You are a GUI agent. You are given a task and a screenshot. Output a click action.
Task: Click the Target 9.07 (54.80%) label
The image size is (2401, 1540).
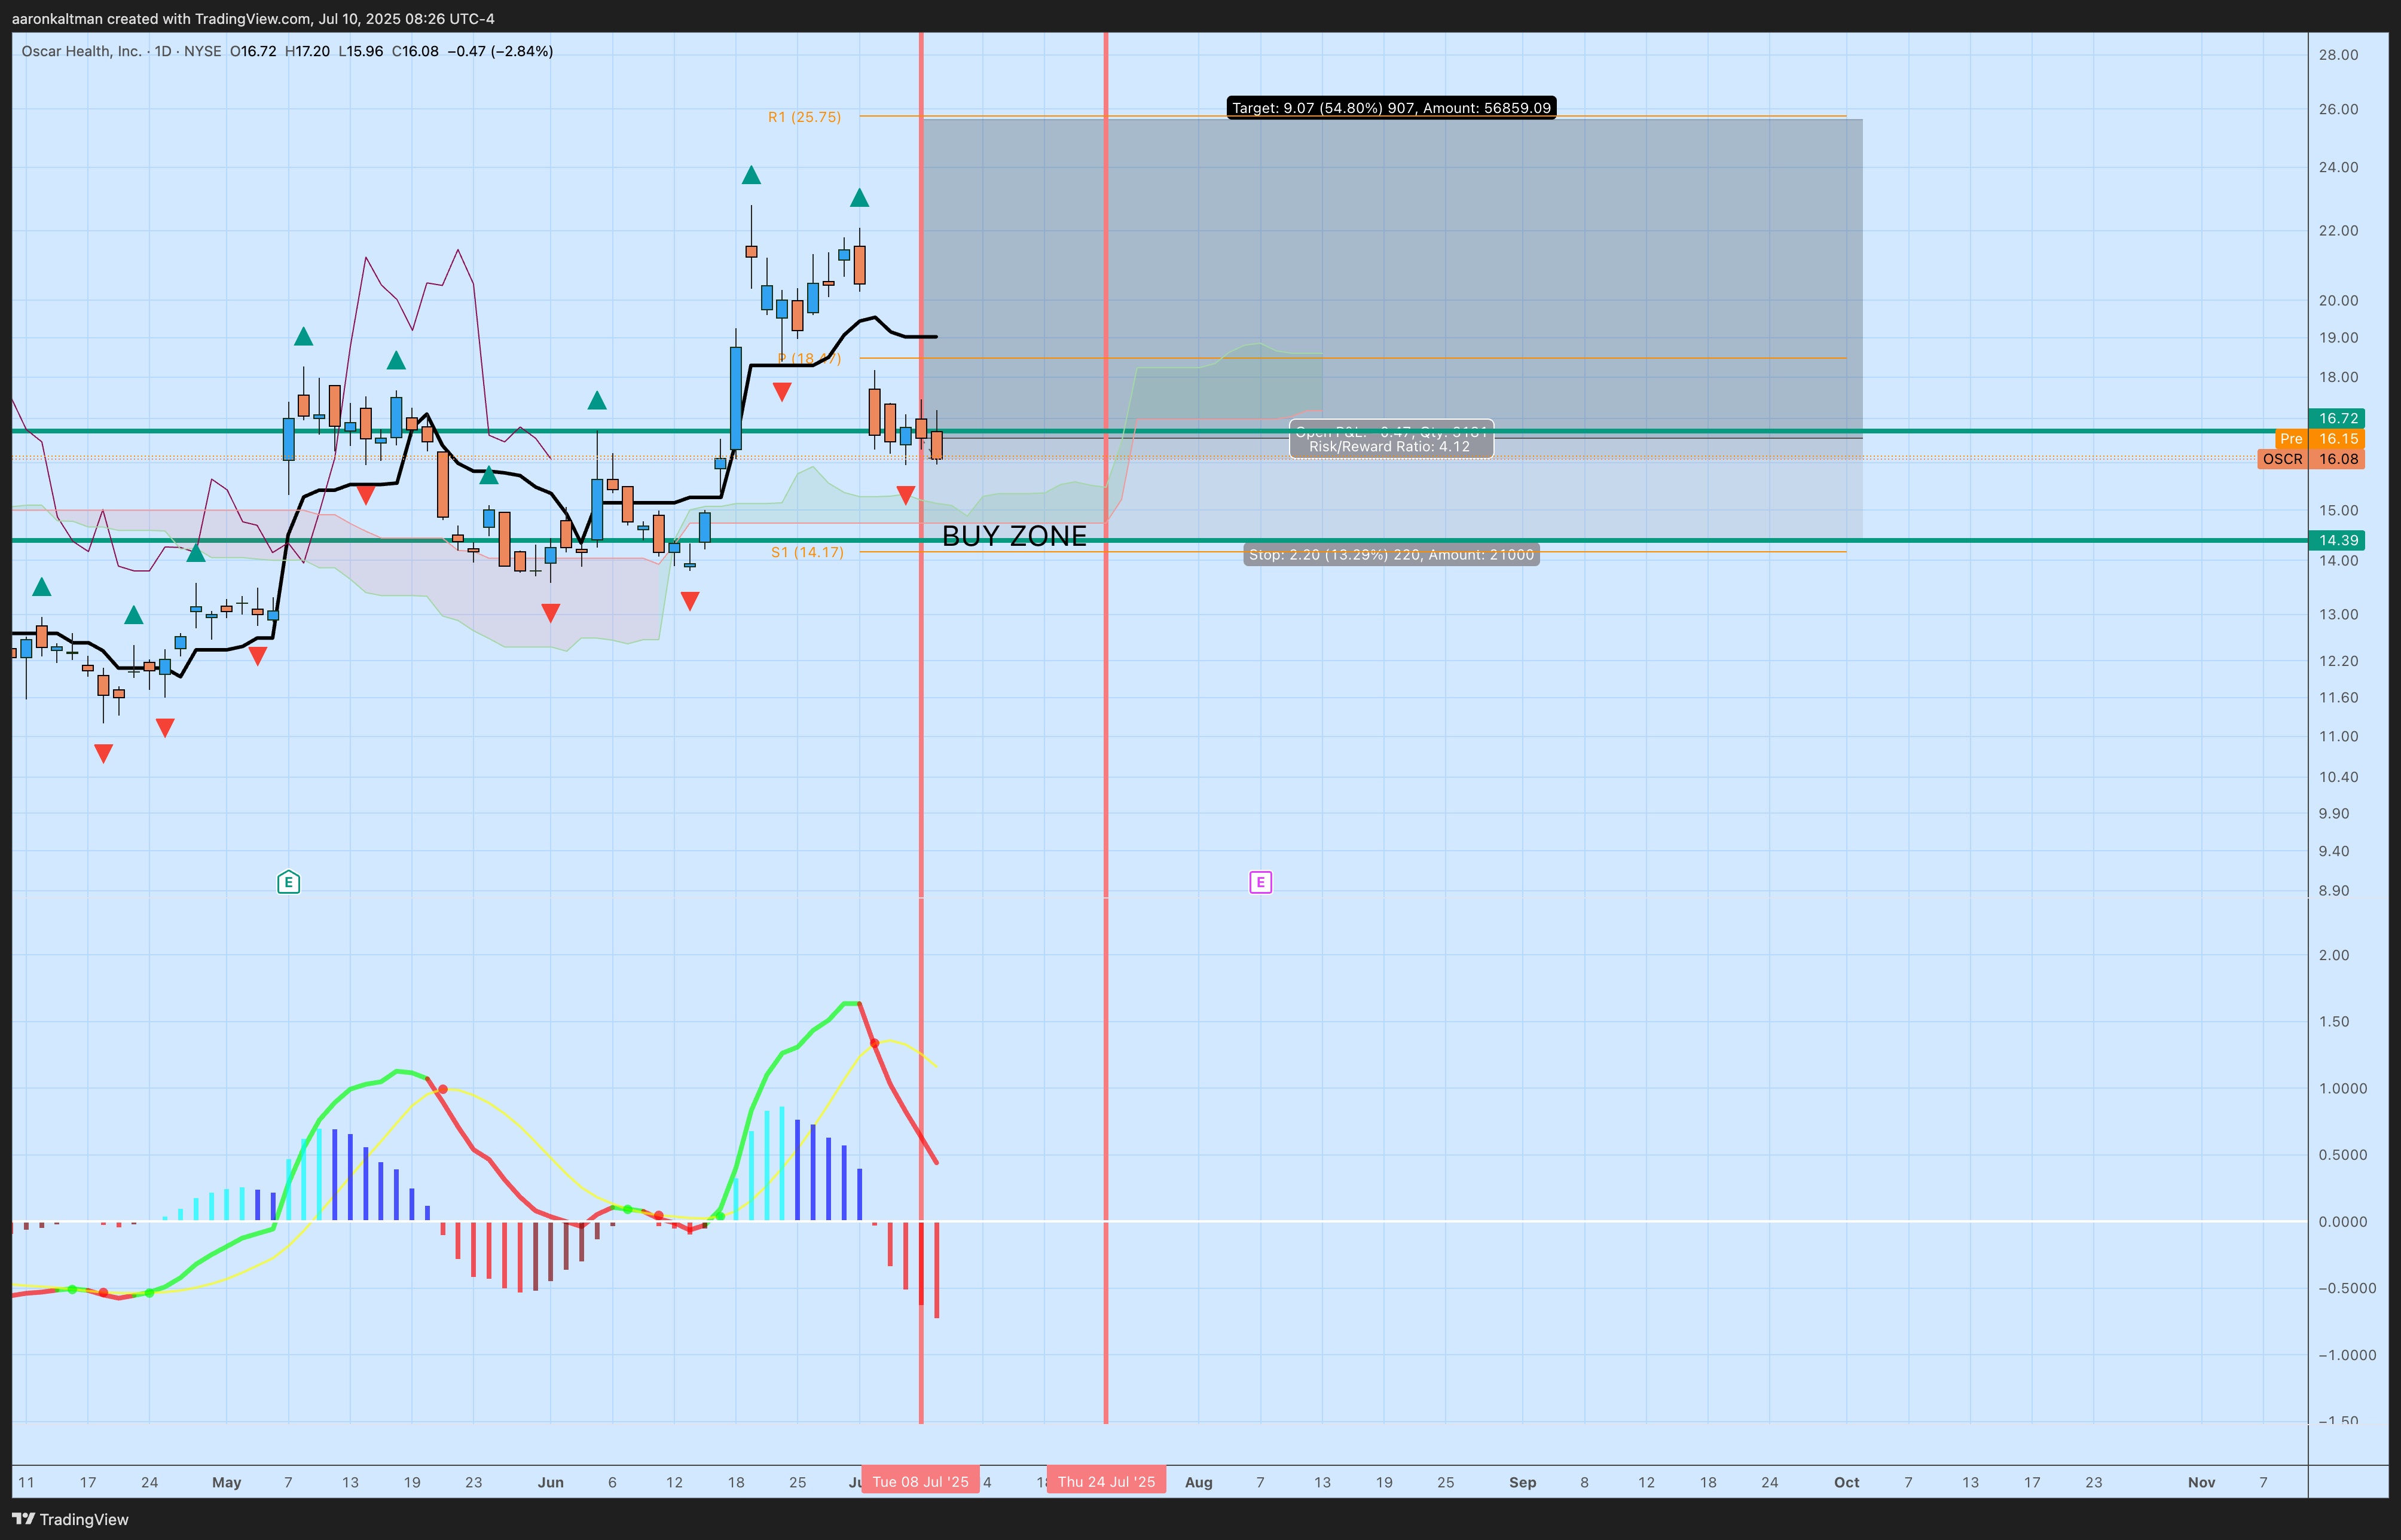pyautogui.click(x=1391, y=108)
